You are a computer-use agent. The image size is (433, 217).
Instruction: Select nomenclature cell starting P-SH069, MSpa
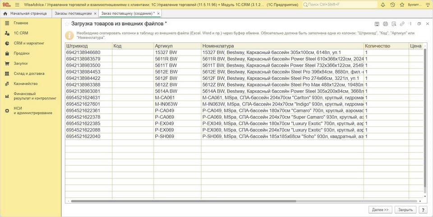point(282,136)
